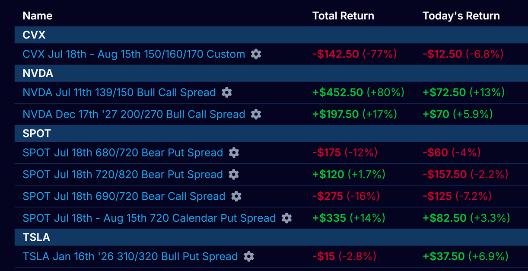The height and width of the screenshot is (271, 528).
Task: Open SPOT 720 Calendar Put Spread link
Action: [x=149, y=218]
